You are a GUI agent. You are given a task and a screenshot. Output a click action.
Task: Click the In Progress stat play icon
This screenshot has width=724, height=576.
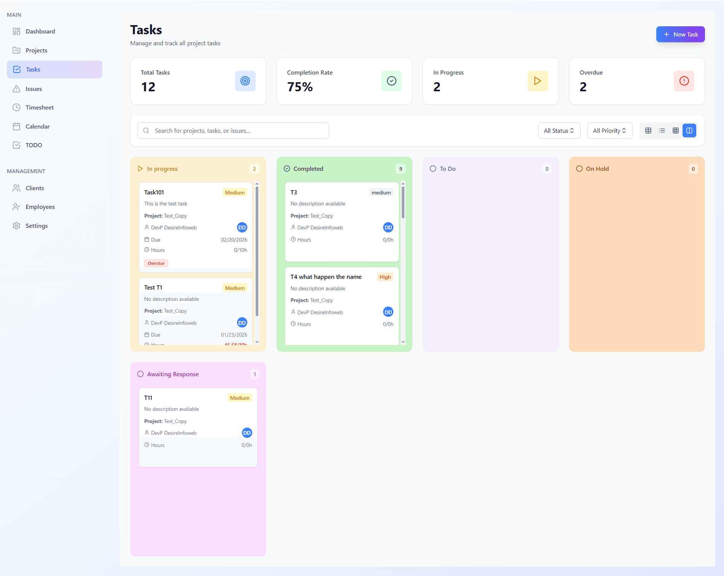click(538, 81)
